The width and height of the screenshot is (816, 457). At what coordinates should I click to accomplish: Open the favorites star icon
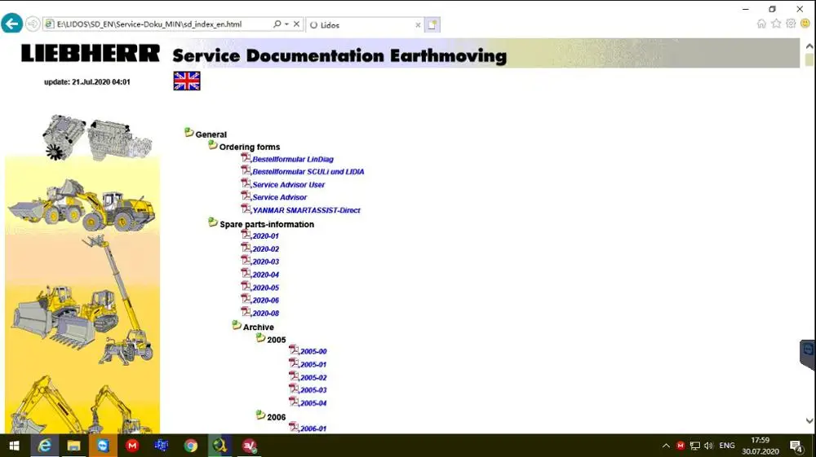(x=776, y=24)
